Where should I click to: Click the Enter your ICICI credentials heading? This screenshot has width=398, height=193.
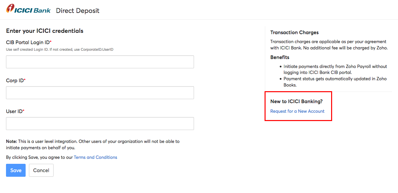(x=45, y=31)
